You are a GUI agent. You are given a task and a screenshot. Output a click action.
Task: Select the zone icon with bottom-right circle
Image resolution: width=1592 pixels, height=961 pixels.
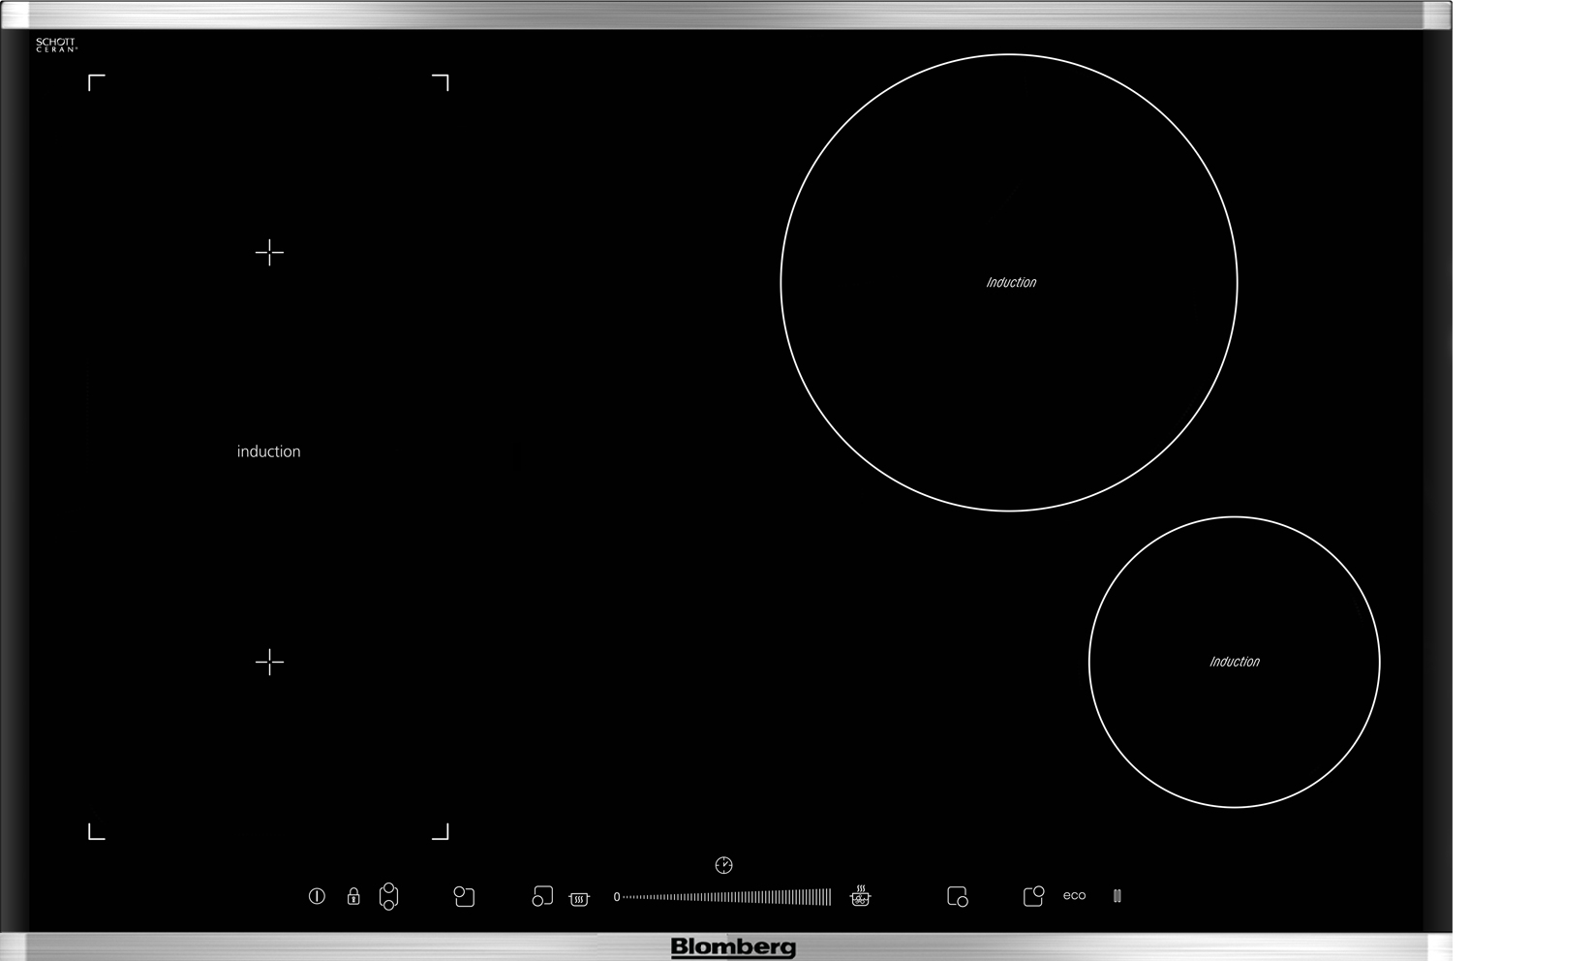tap(958, 896)
